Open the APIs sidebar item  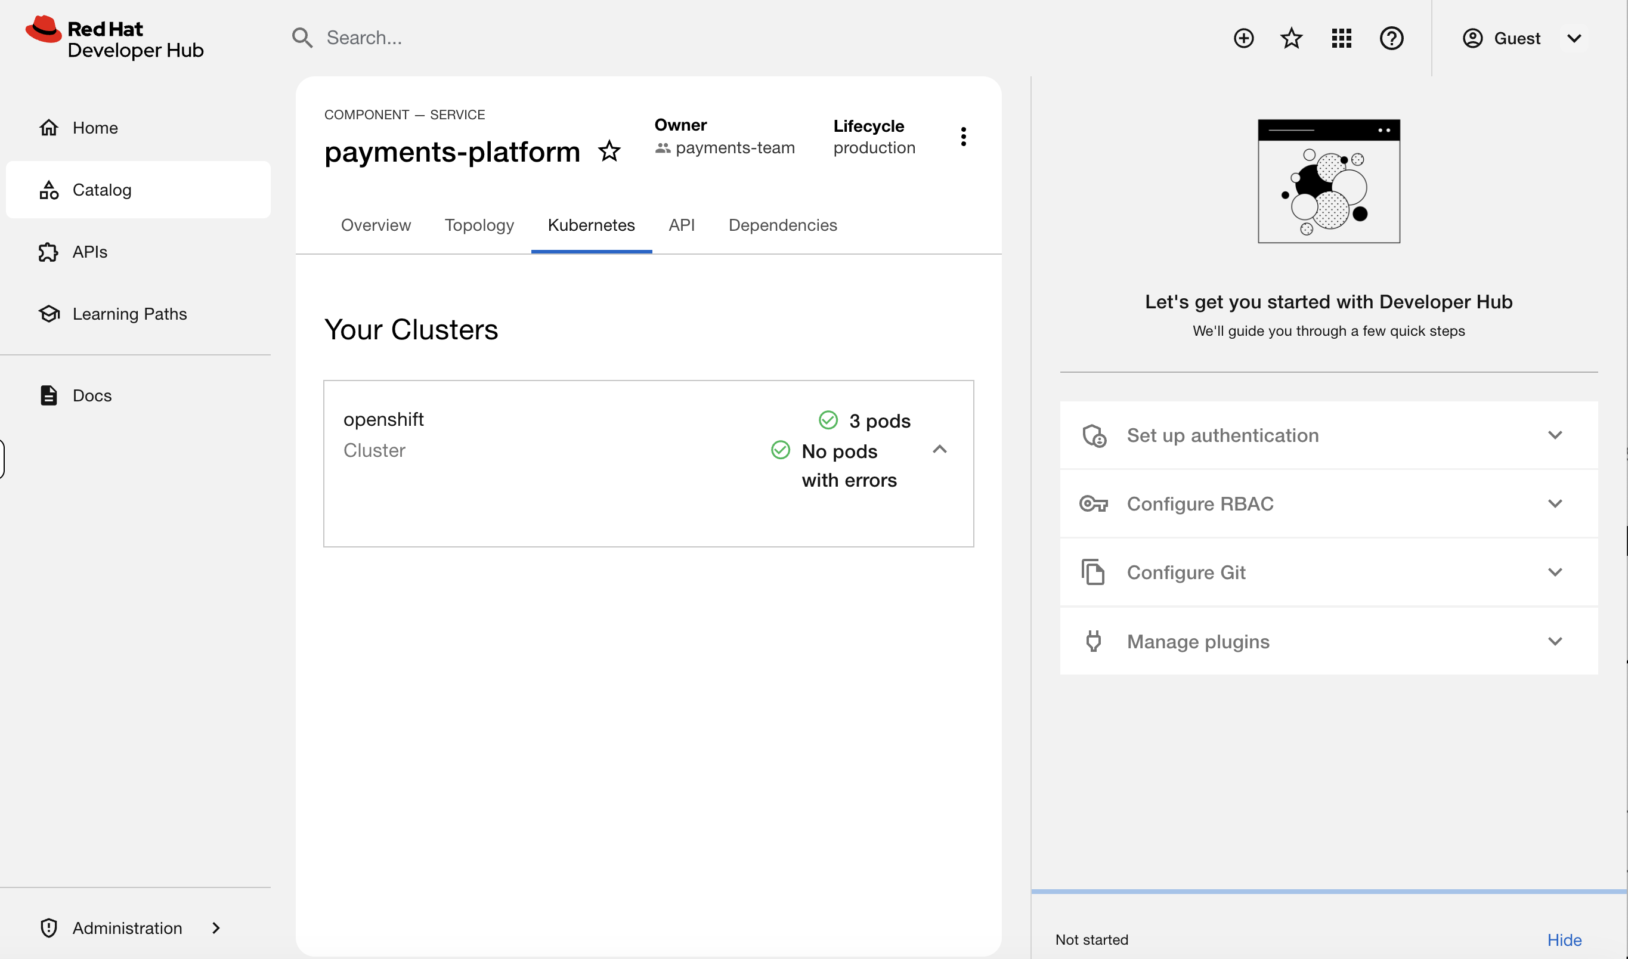click(138, 252)
